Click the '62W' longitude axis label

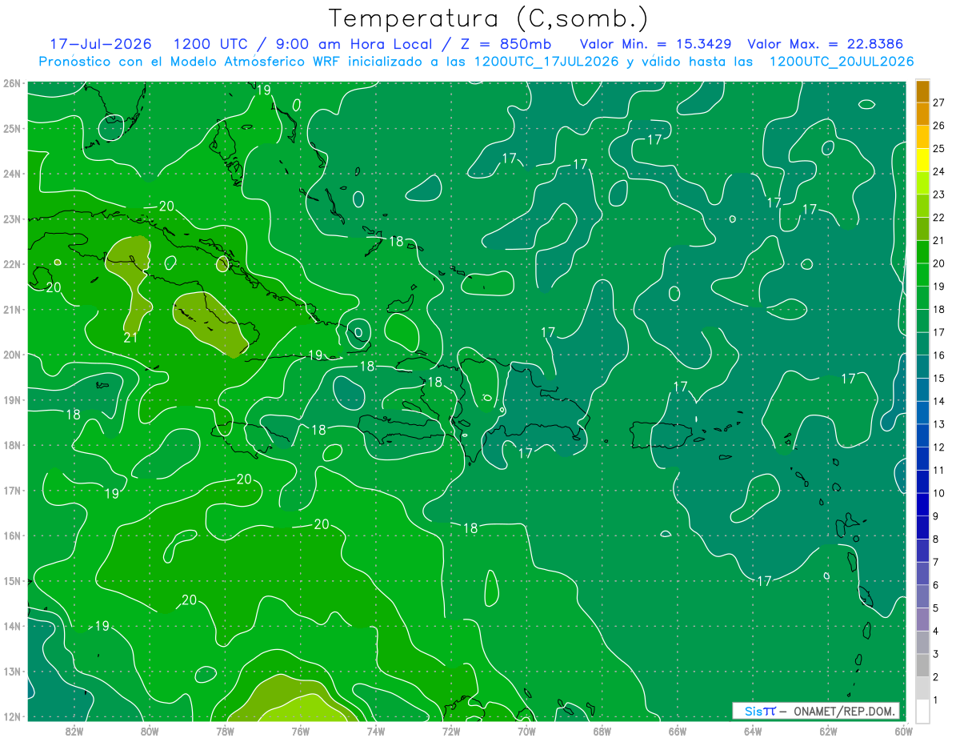[x=827, y=731]
